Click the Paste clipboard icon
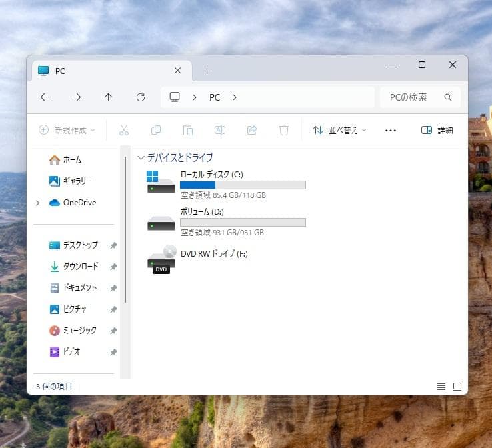 pos(188,130)
